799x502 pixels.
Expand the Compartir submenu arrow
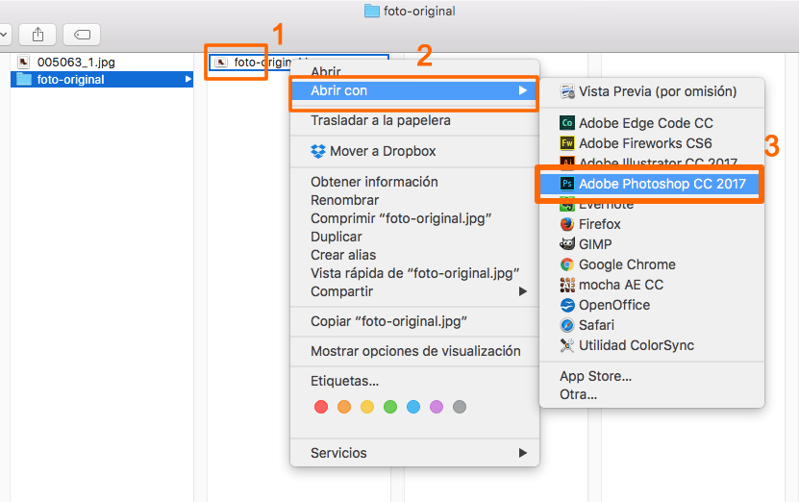tap(523, 291)
